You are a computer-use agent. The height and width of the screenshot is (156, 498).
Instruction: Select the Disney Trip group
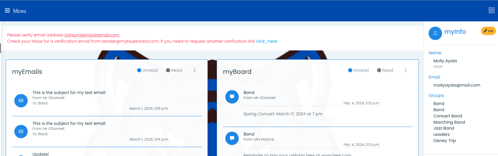tap(445, 141)
